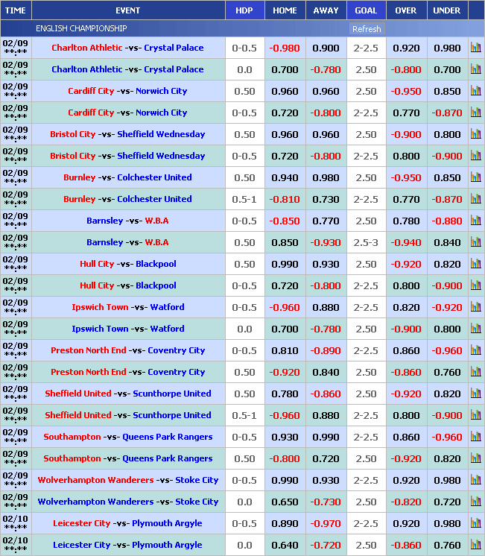Screen dimensions: 485x556
Task: Select -0.980 home odds for Charlton Athletic
Action: coord(285,48)
